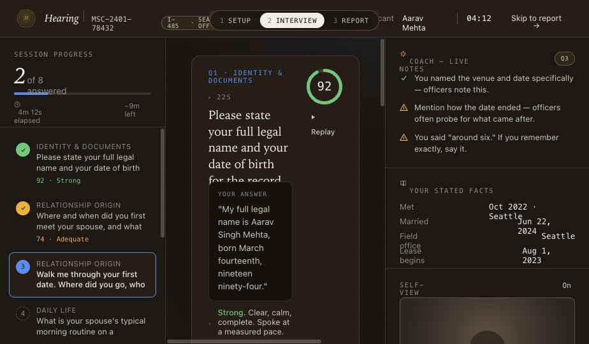Select the Identity & Documents question item
This screenshot has width=589, height=344.
(x=82, y=163)
